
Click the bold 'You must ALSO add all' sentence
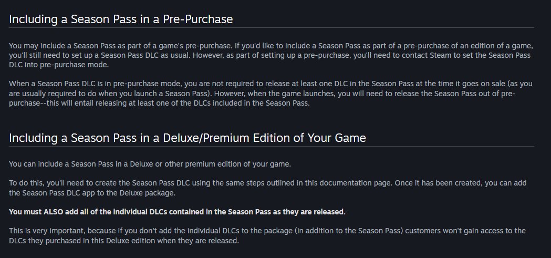pyautogui.click(x=177, y=212)
